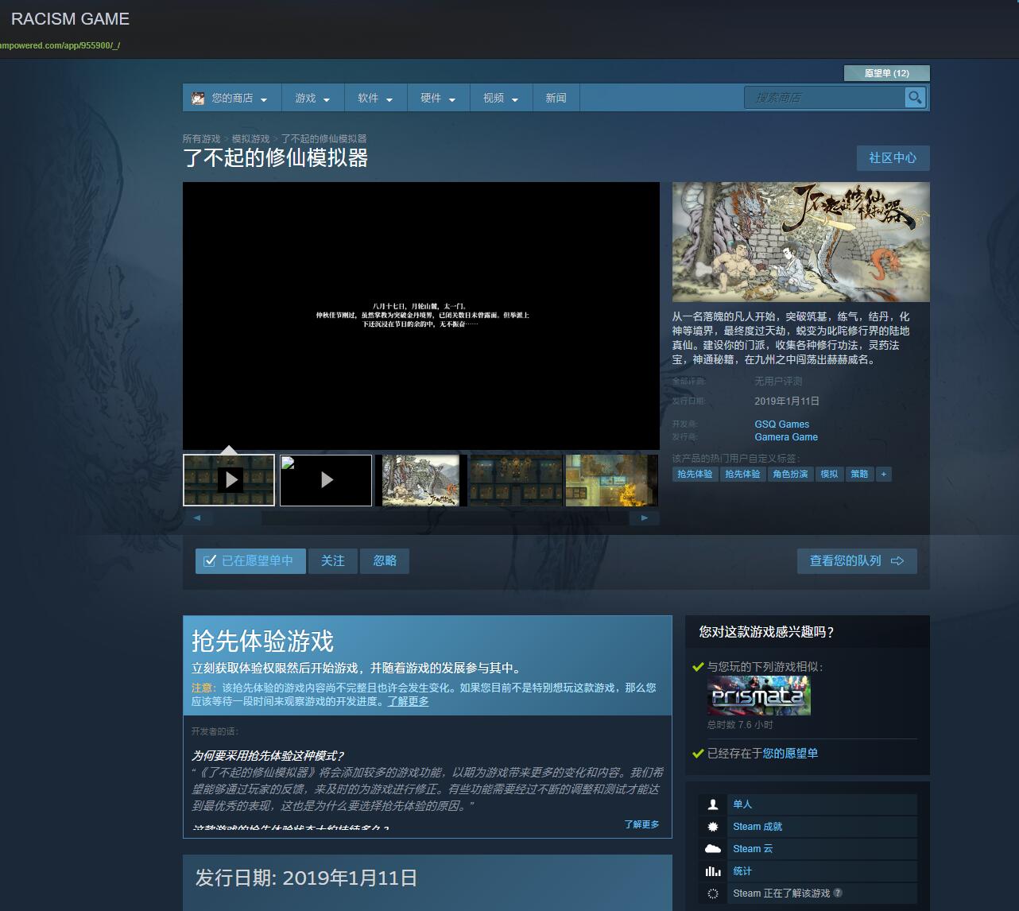
Task: Select the dark interior screenshot thumbnail
Action: 516,480
